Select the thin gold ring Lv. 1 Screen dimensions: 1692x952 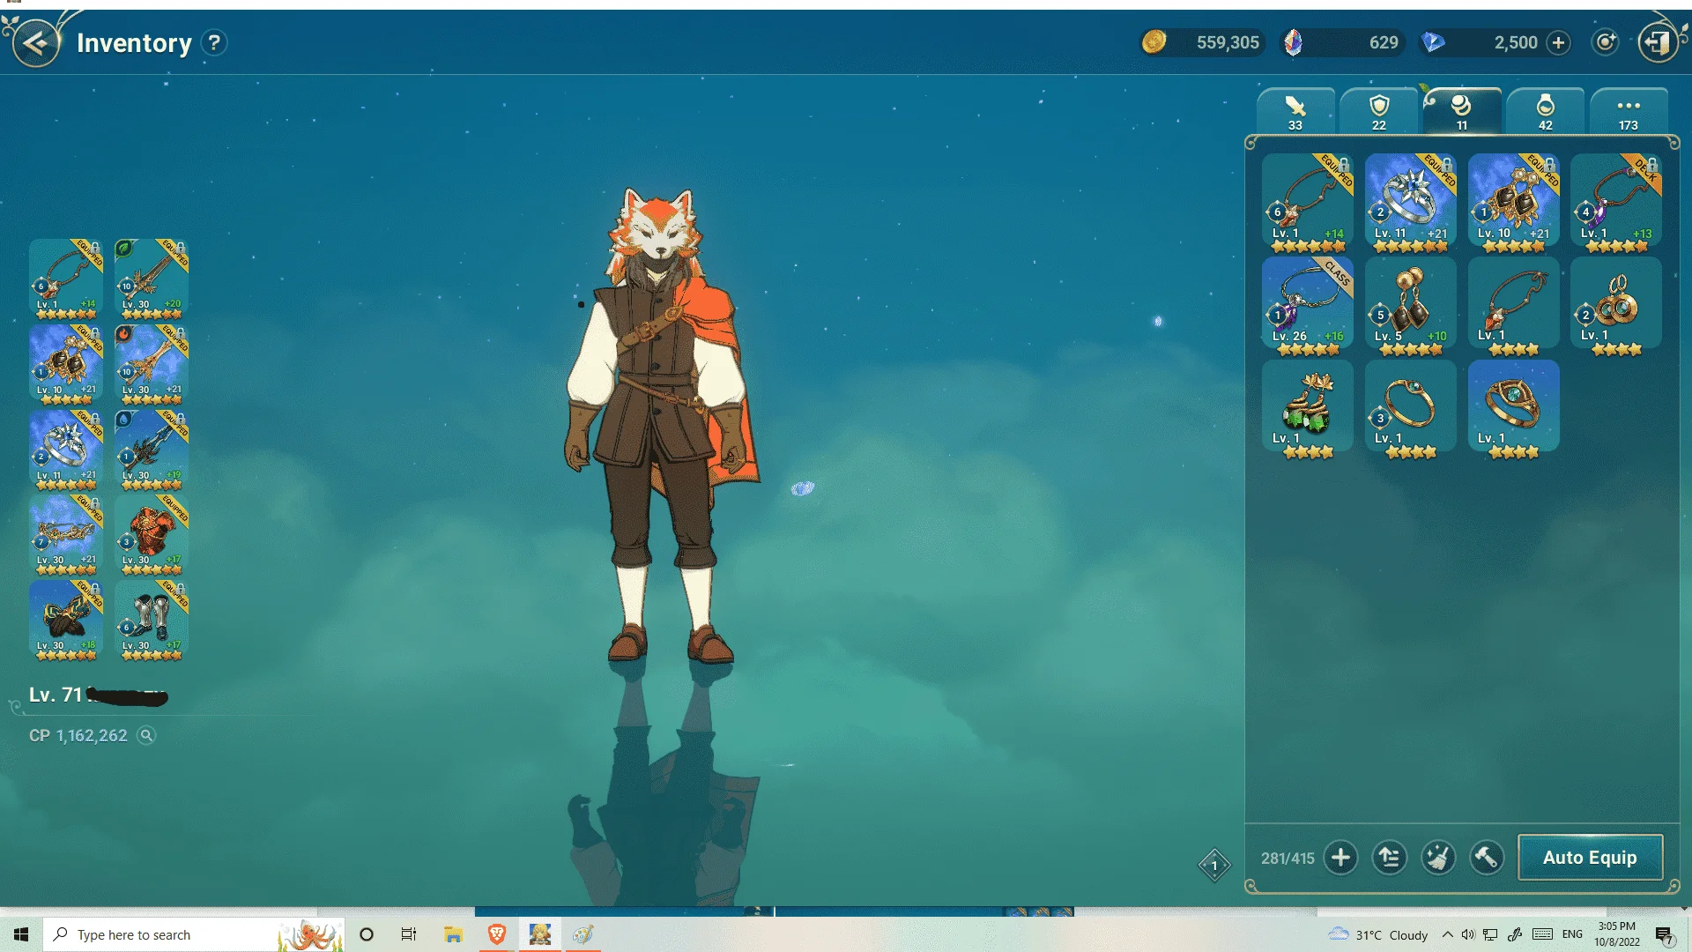(1411, 409)
